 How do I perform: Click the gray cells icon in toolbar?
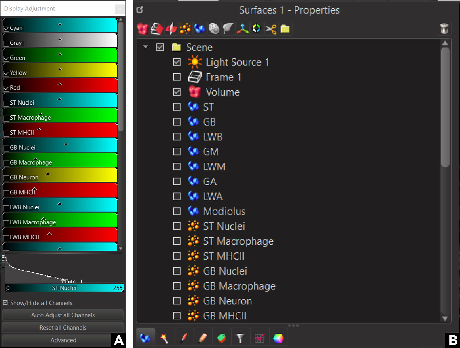point(214,29)
